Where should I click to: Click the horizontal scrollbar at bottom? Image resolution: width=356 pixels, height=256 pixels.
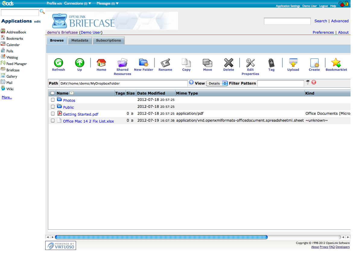tap(161, 237)
